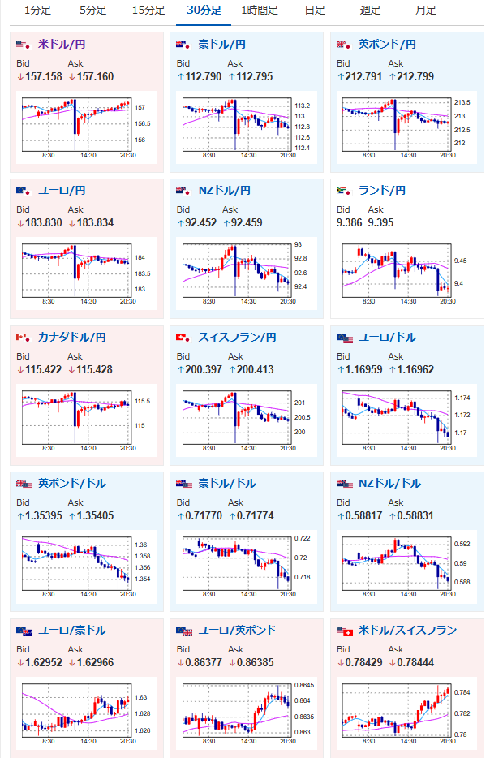490x758 pixels.
Task: Click the South Africa flag icon for ランド/円
Action: coord(344,191)
